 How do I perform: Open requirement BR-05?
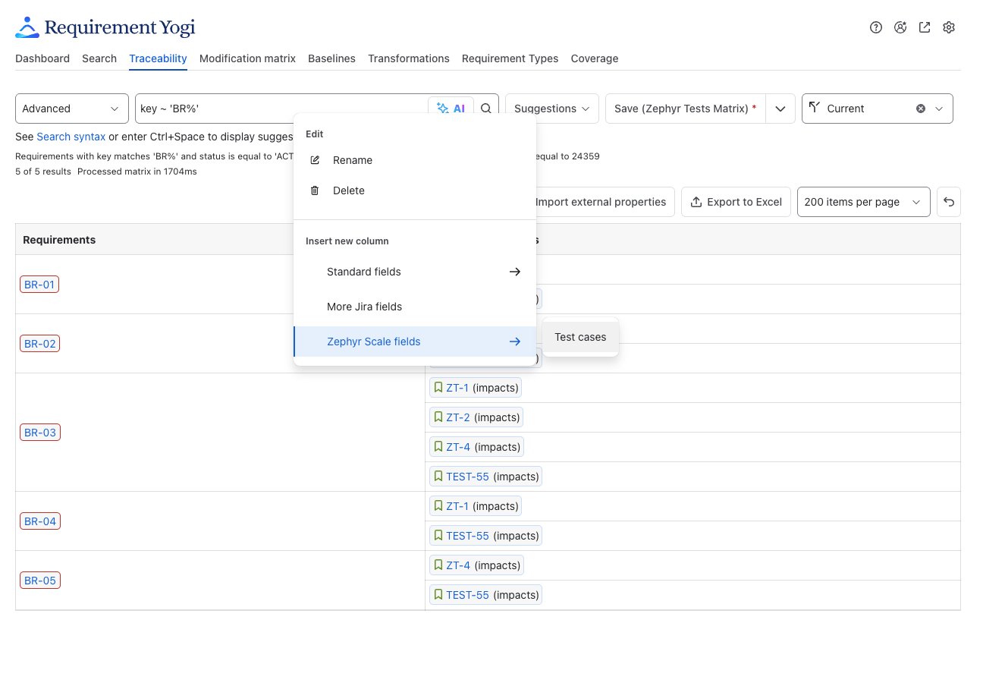point(40,581)
